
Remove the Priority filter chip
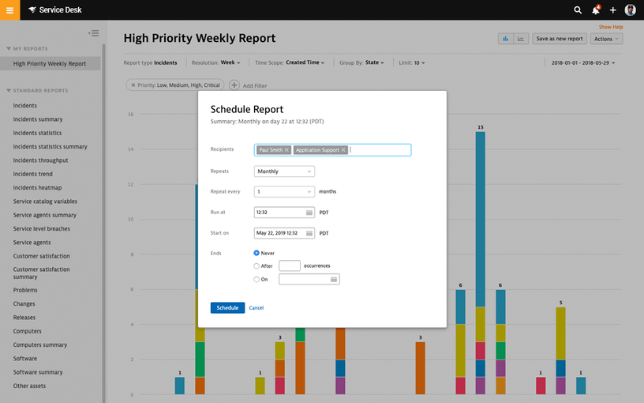133,85
